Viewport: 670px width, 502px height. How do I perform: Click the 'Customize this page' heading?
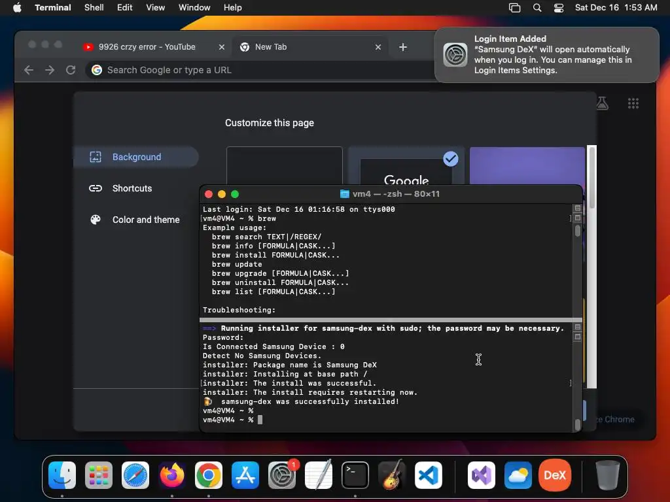pyautogui.click(x=270, y=123)
